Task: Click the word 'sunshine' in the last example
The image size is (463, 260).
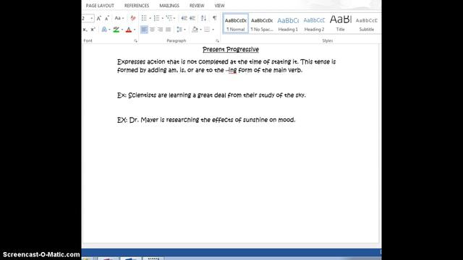Action: click(x=255, y=120)
